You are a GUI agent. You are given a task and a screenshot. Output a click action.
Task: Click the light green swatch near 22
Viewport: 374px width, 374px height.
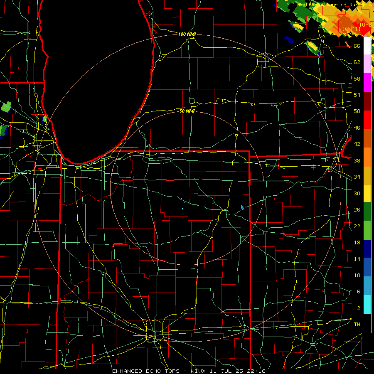pos(367,230)
